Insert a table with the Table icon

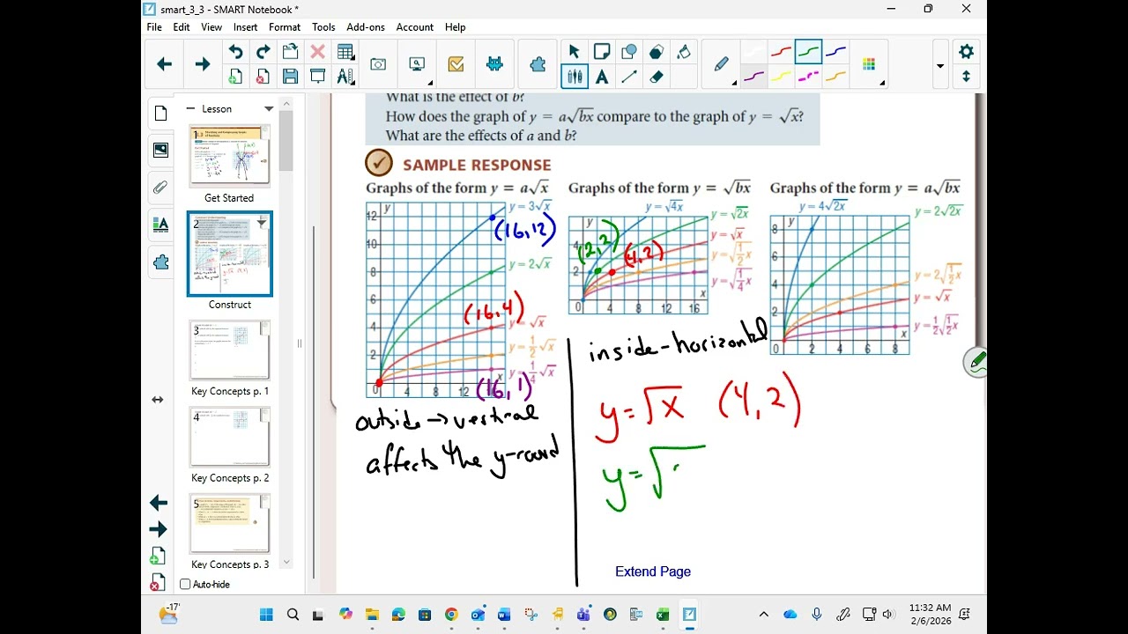coord(345,52)
